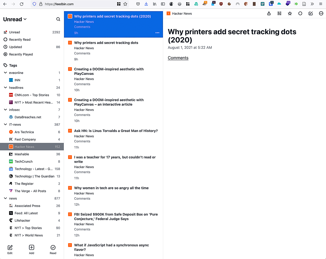Click the Edit button at sidebar bottom
Image resolution: width=326 pixels, height=259 pixels.
click(x=10, y=250)
